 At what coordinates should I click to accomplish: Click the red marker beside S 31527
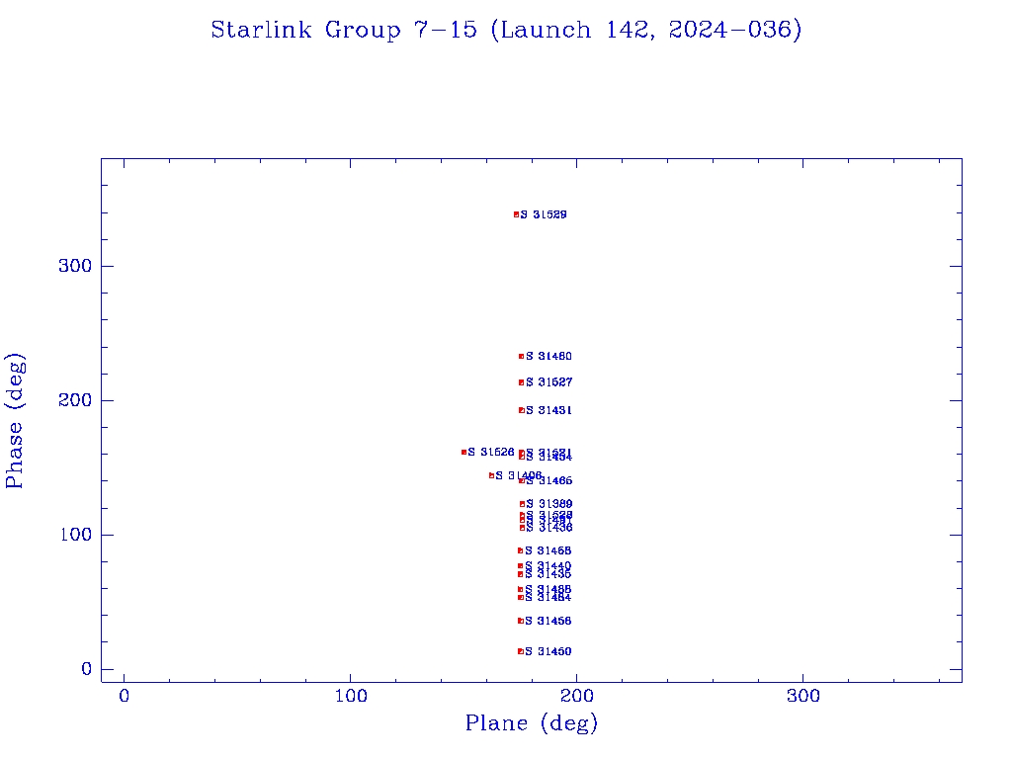(521, 383)
